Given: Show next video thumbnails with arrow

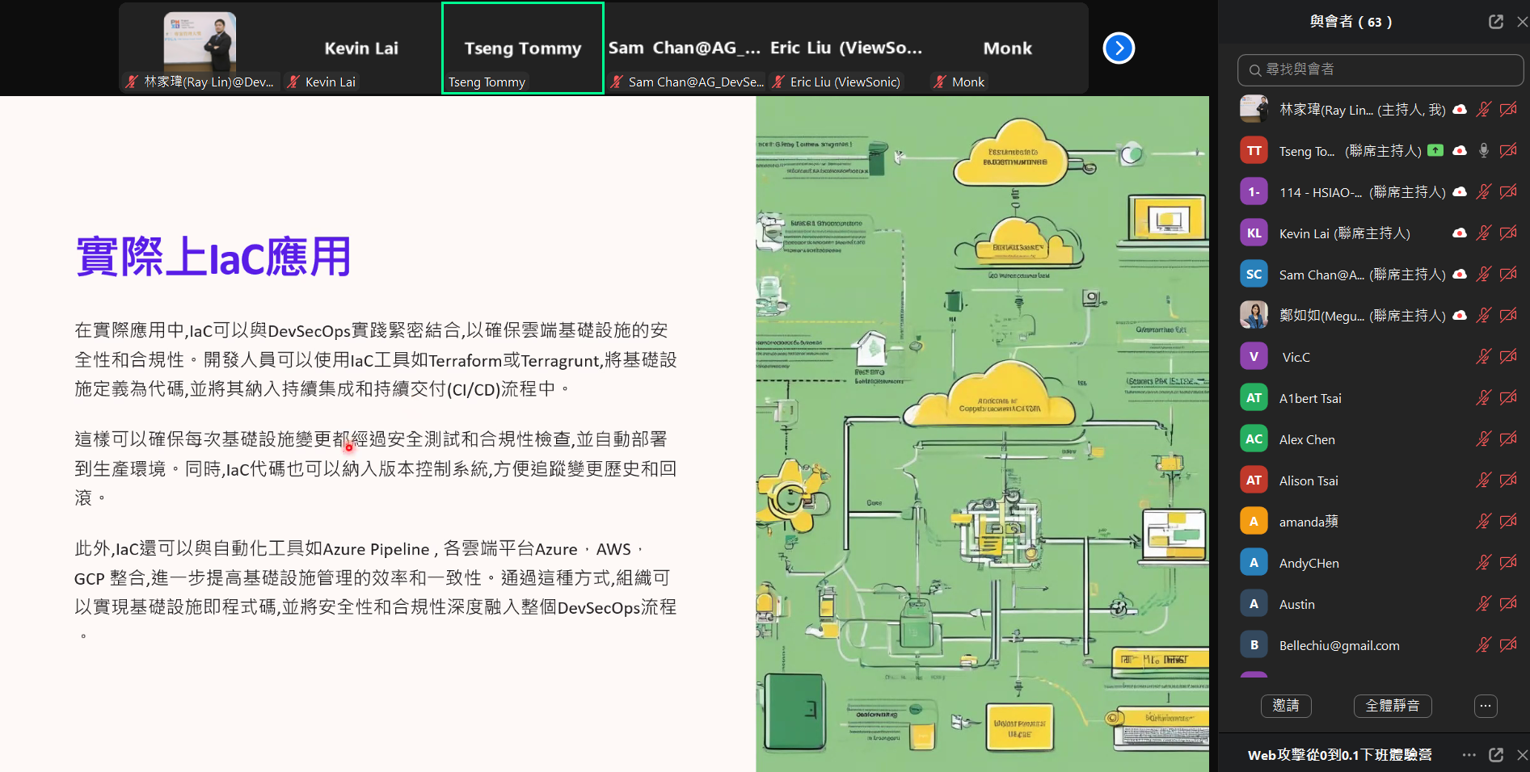Looking at the screenshot, I should (x=1119, y=48).
